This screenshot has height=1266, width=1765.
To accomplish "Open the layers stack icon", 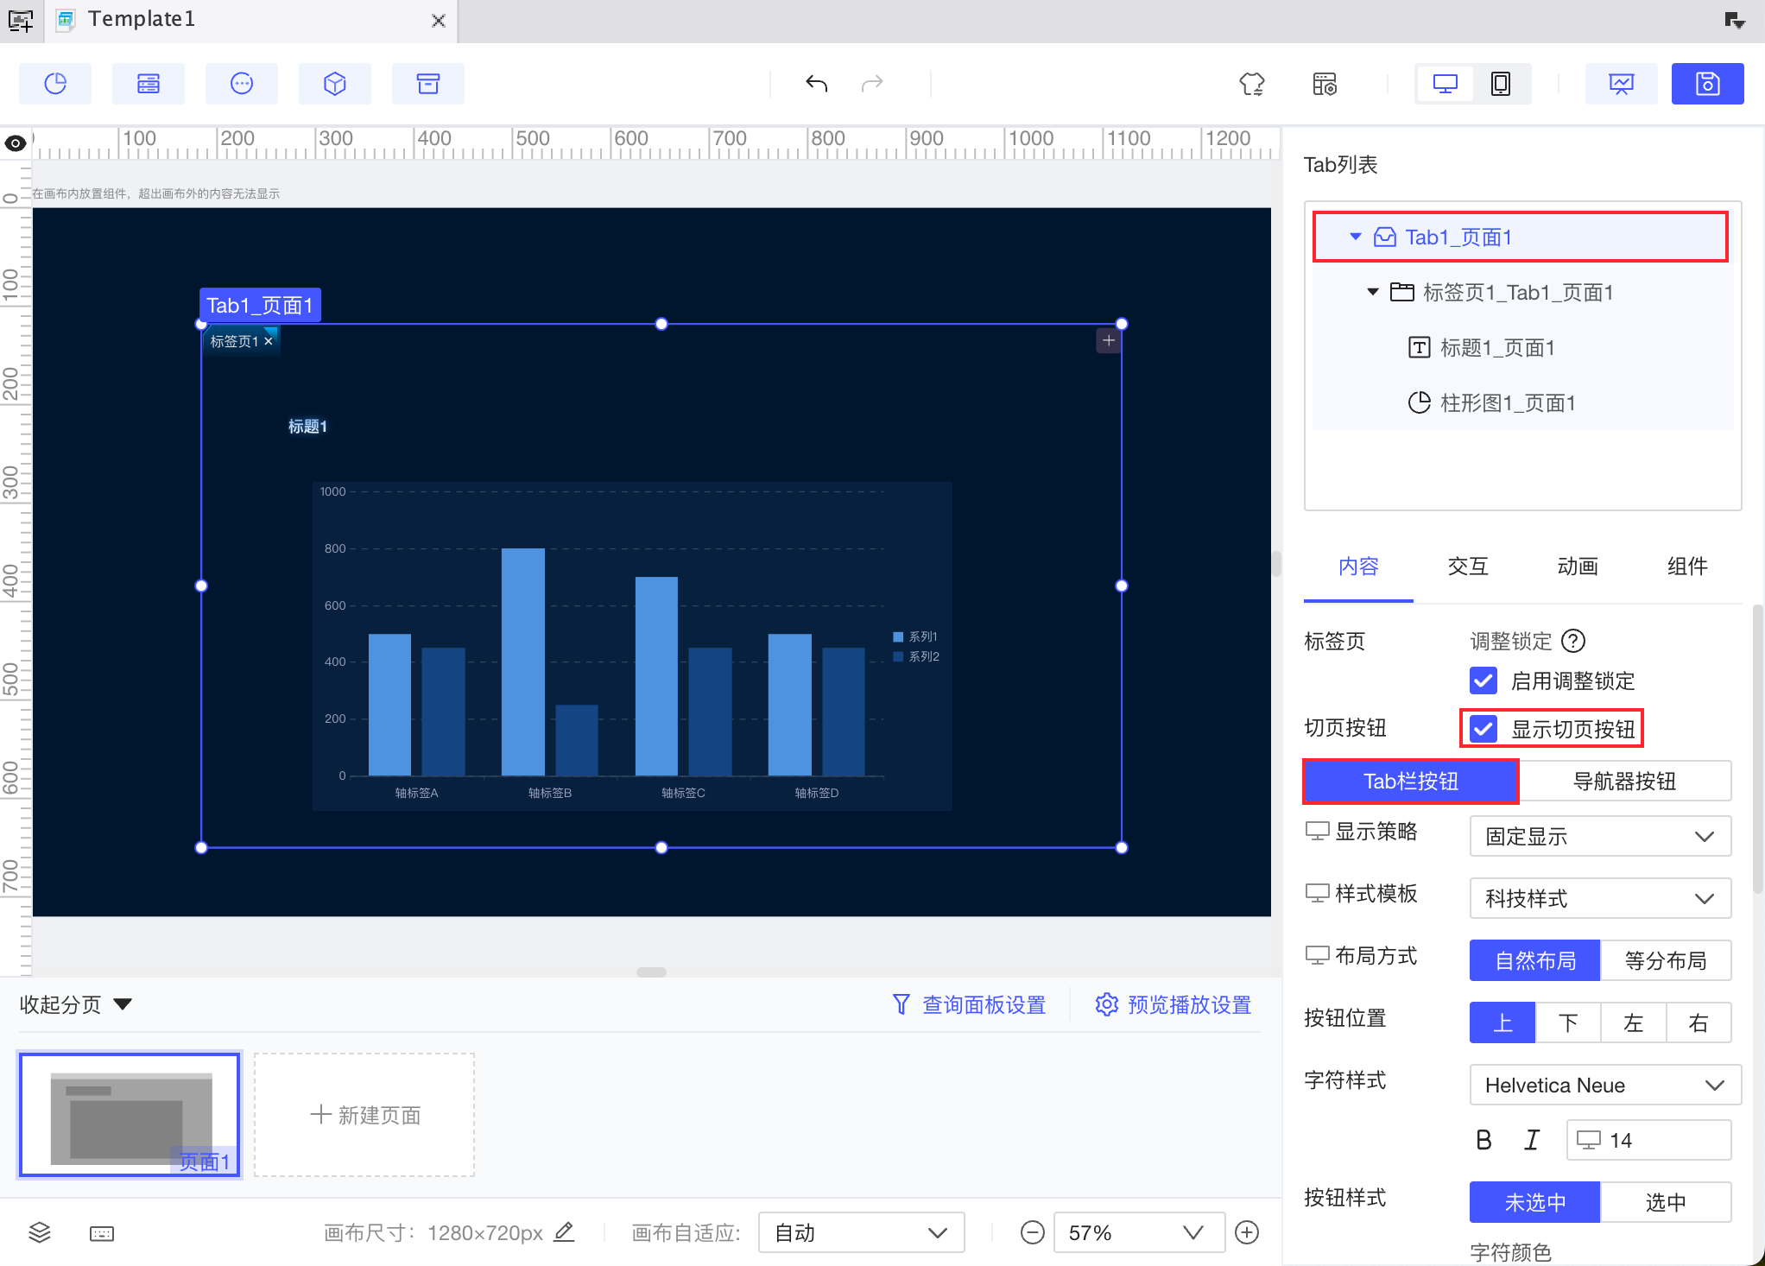I will [40, 1232].
